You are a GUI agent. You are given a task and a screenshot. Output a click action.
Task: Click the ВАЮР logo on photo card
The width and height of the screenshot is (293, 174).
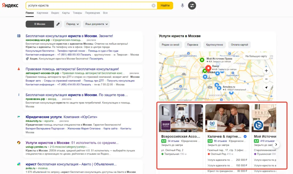click(166, 125)
